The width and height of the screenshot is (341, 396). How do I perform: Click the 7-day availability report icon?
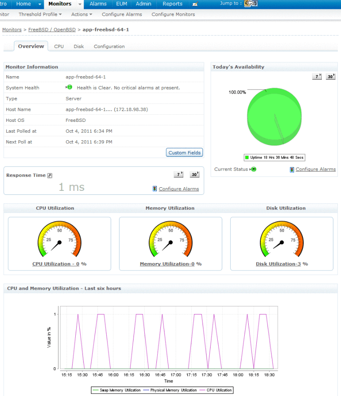(317, 77)
